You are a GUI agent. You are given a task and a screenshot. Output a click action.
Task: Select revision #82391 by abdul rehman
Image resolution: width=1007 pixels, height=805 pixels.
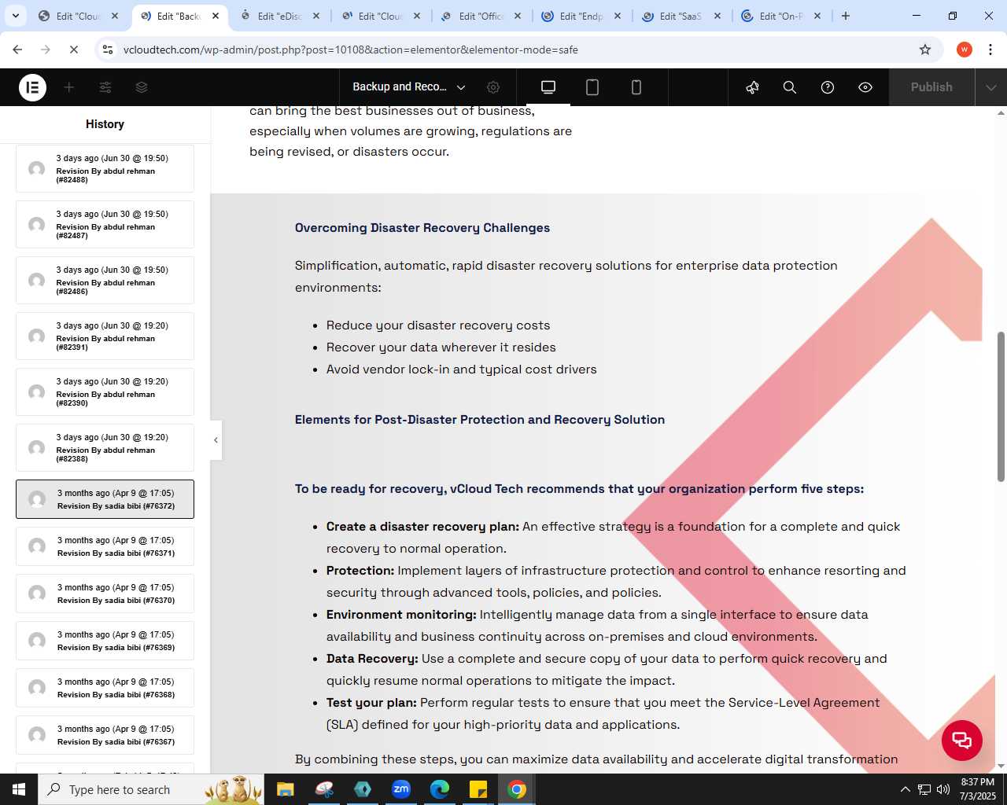105,336
